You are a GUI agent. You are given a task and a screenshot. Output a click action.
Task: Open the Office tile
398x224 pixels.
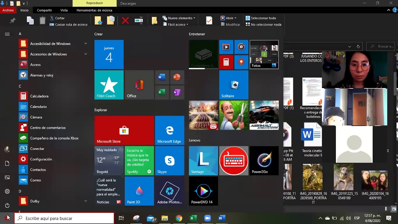point(139,85)
